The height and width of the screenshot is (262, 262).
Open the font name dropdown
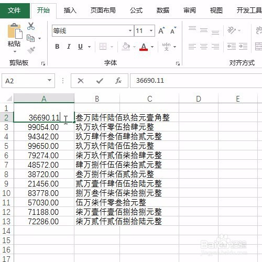pyautogui.click(x=130, y=31)
